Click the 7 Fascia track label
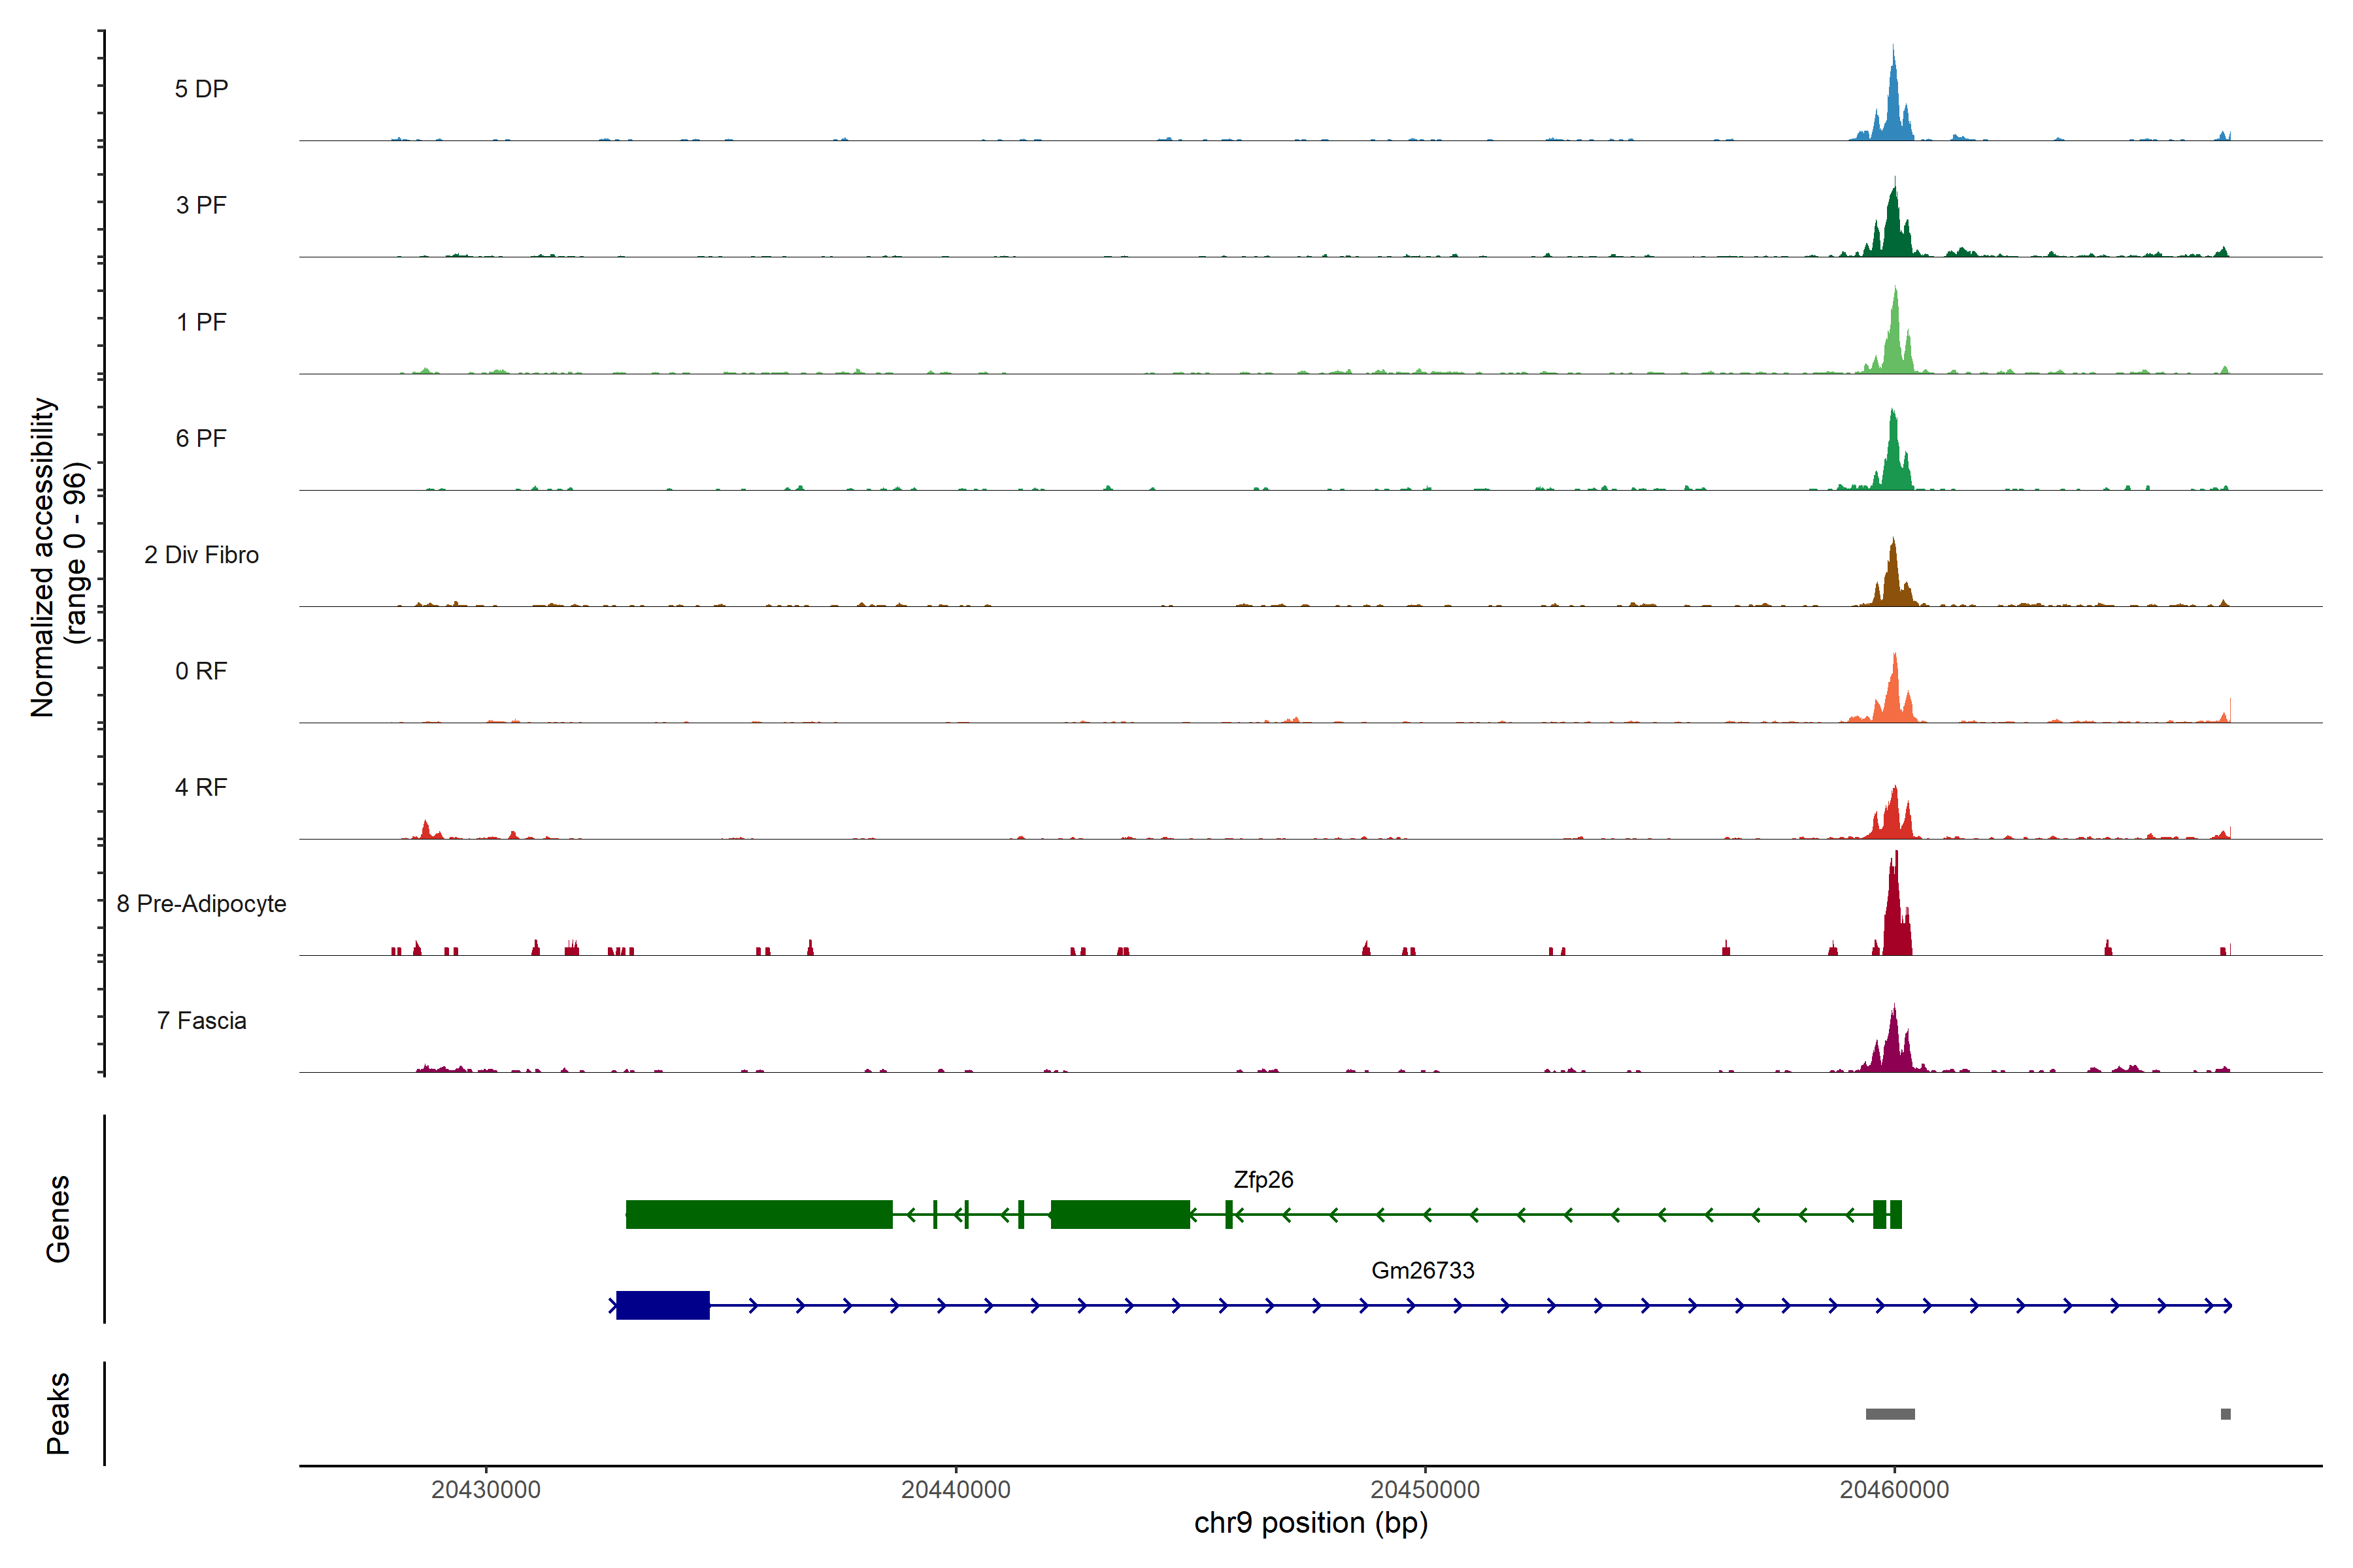Image resolution: width=2353 pixels, height=1568 pixels. pos(201,1020)
